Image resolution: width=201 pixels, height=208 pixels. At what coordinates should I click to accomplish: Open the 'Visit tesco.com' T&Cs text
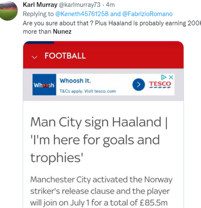88,91
